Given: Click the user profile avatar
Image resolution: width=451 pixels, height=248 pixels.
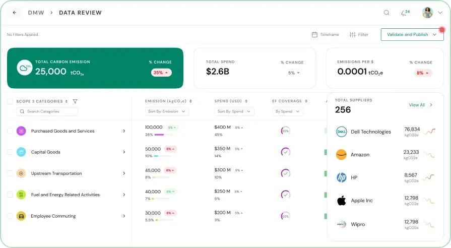Looking at the screenshot, I should click(427, 13).
